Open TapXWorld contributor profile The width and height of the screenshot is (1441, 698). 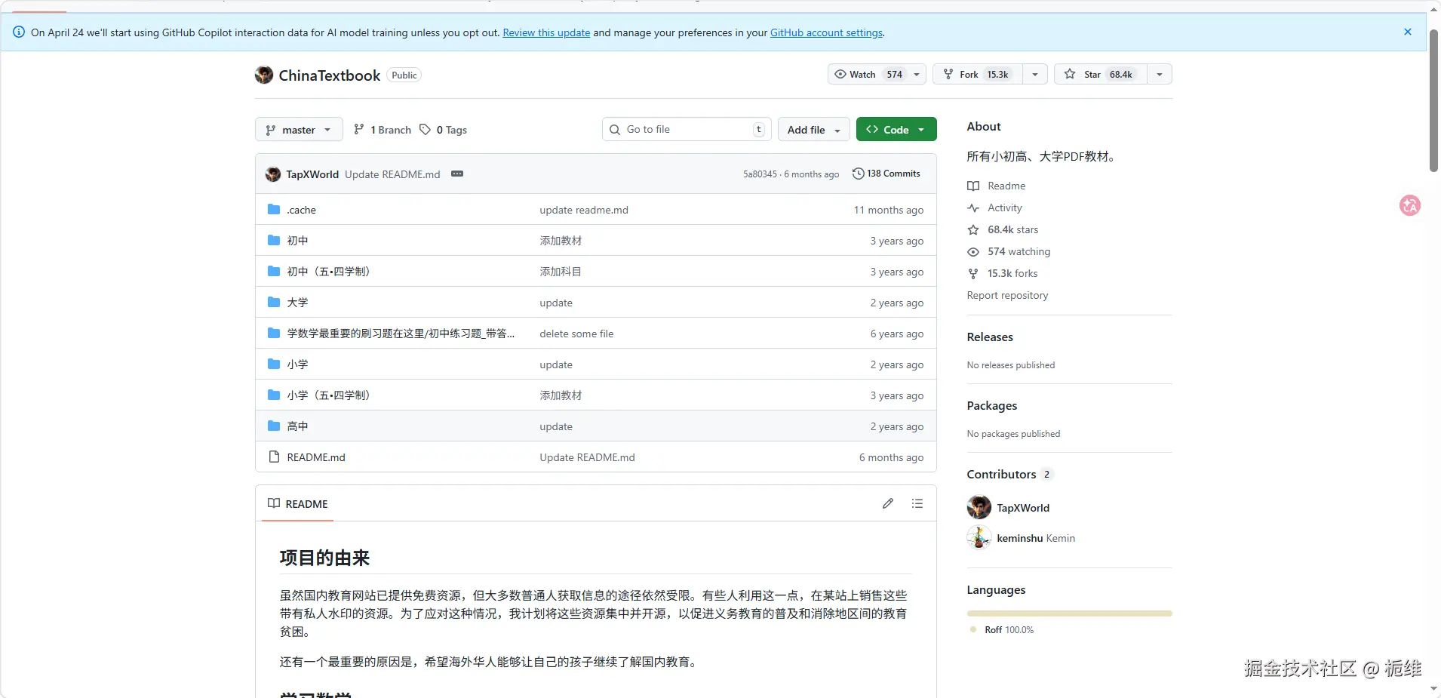pyautogui.click(x=1023, y=508)
